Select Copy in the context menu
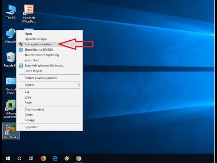217x163 pixels. [49, 97]
